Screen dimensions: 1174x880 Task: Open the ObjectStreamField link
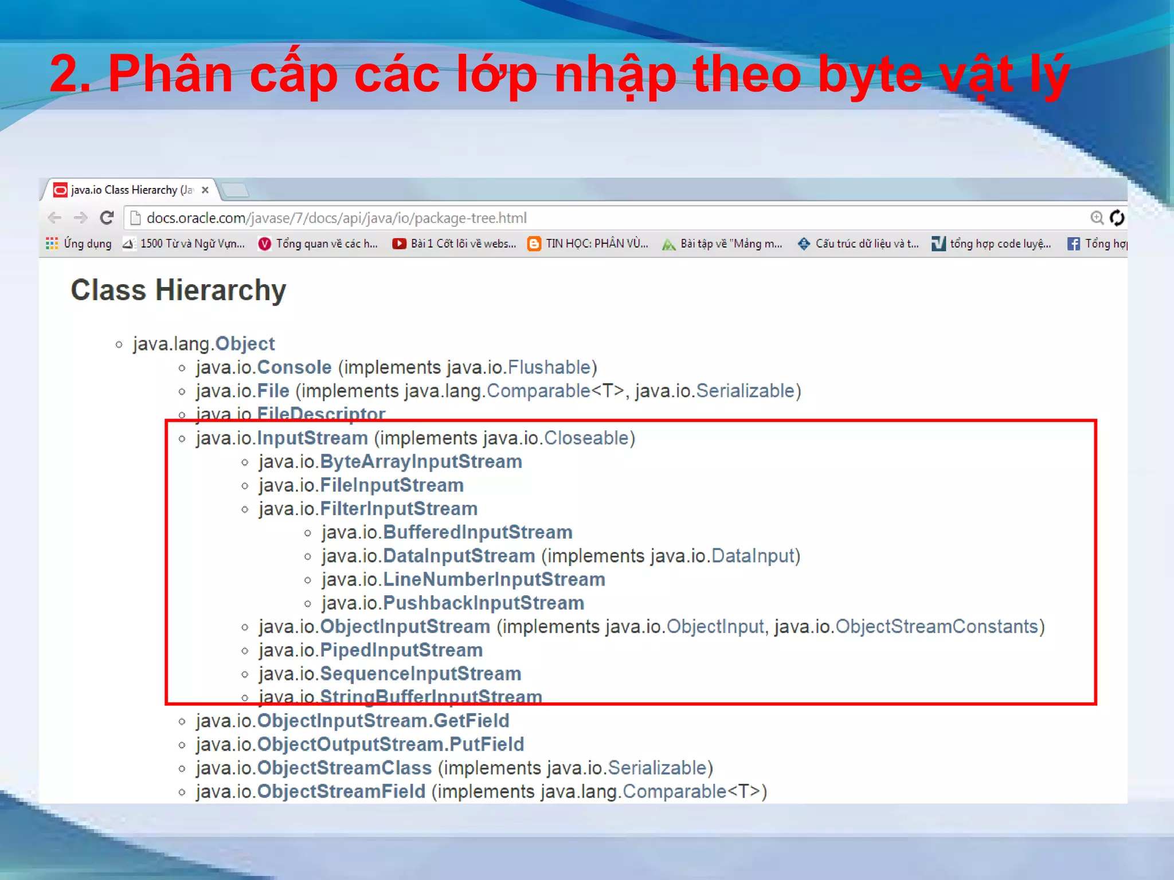click(341, 791)
